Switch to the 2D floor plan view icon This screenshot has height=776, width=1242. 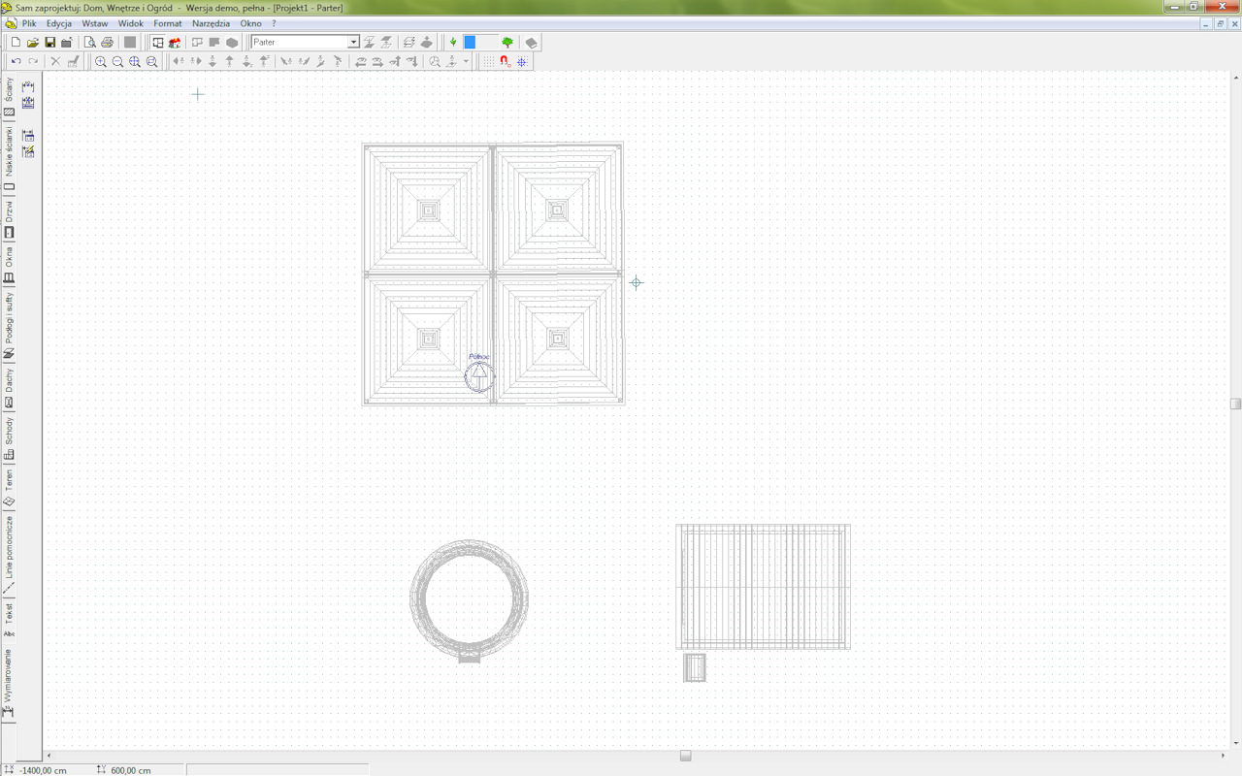pyautogui.click(x=158, y=43)
